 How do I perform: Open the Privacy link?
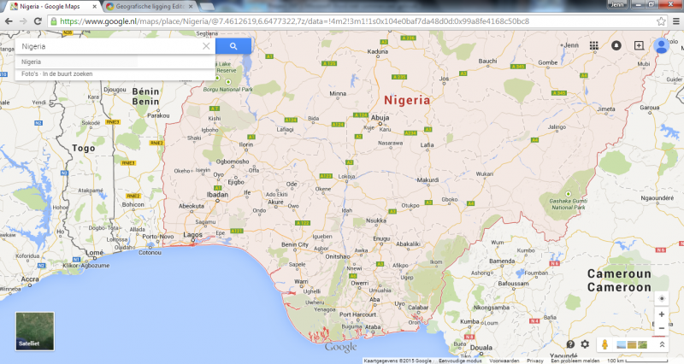coord(535,361)
